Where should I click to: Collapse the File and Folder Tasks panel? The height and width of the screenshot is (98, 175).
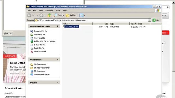(x=57, y=26)
